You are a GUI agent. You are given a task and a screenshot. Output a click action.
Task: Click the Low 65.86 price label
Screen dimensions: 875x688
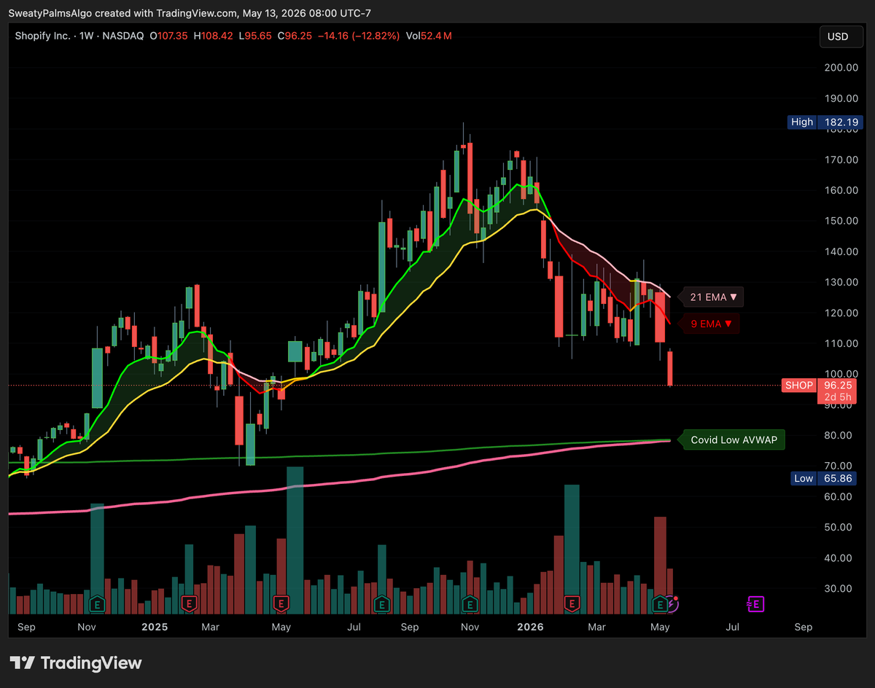[x=822, y=478]
